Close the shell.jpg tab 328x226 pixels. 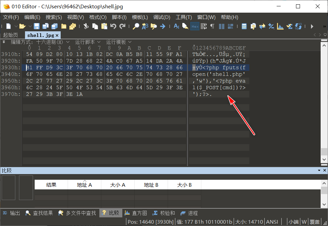[57, 36]
